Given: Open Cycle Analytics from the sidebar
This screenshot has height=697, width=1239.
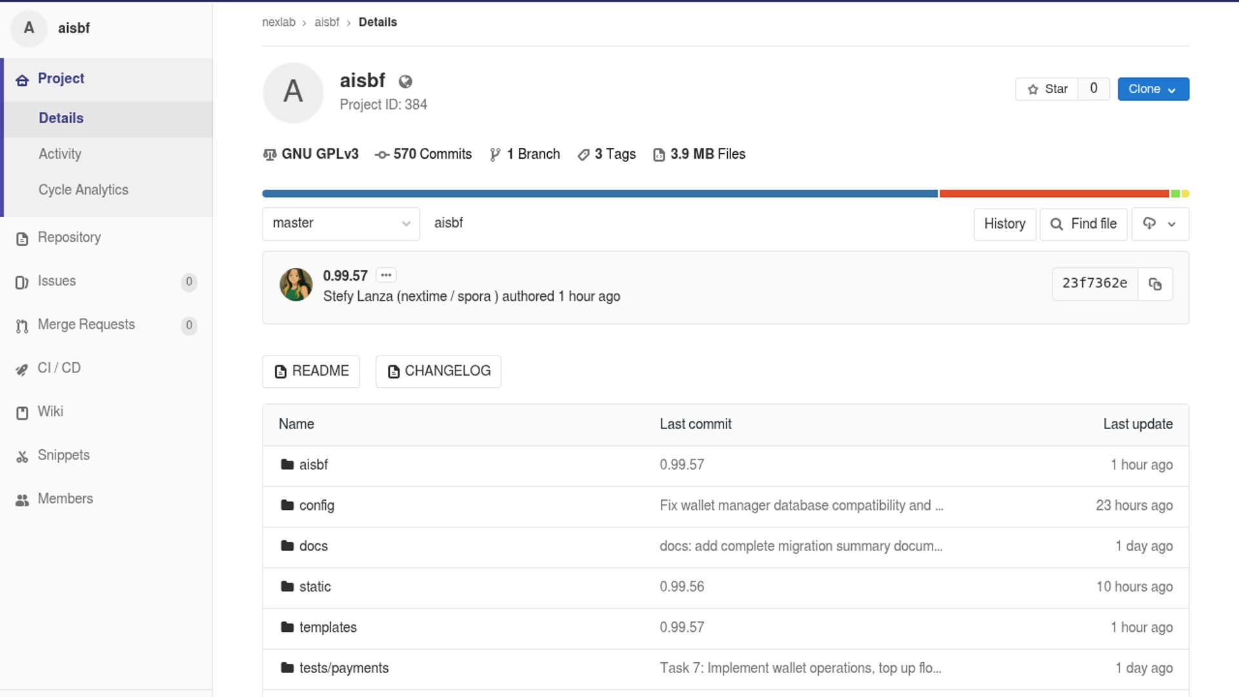Looking at the screenshot, I should click(83, 189).
